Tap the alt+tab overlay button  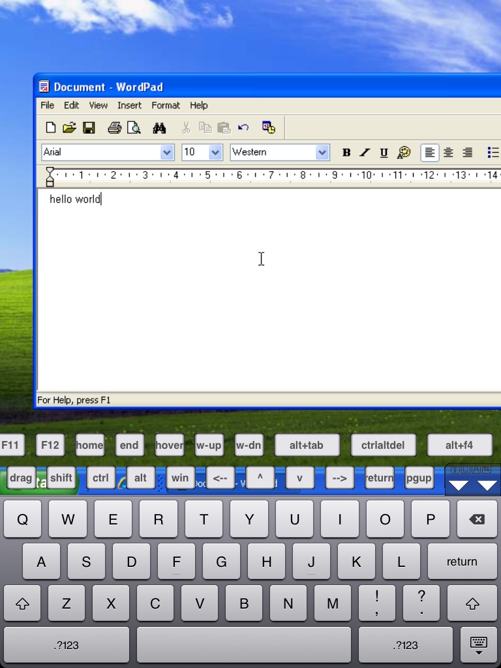click(x=307, y=445)
